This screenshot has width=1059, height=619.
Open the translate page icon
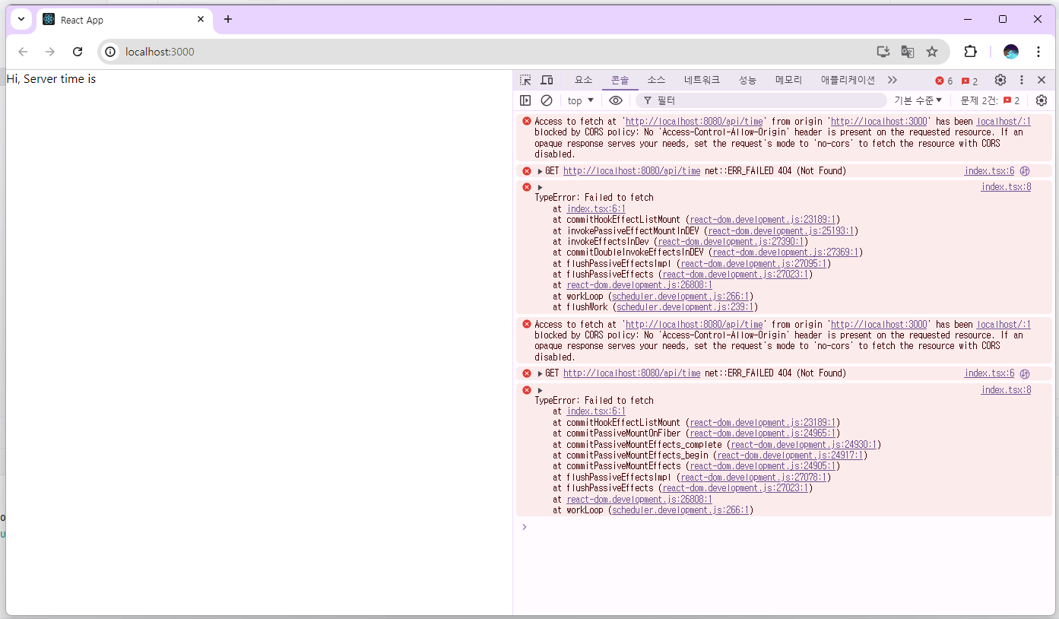tap(908, 52)
